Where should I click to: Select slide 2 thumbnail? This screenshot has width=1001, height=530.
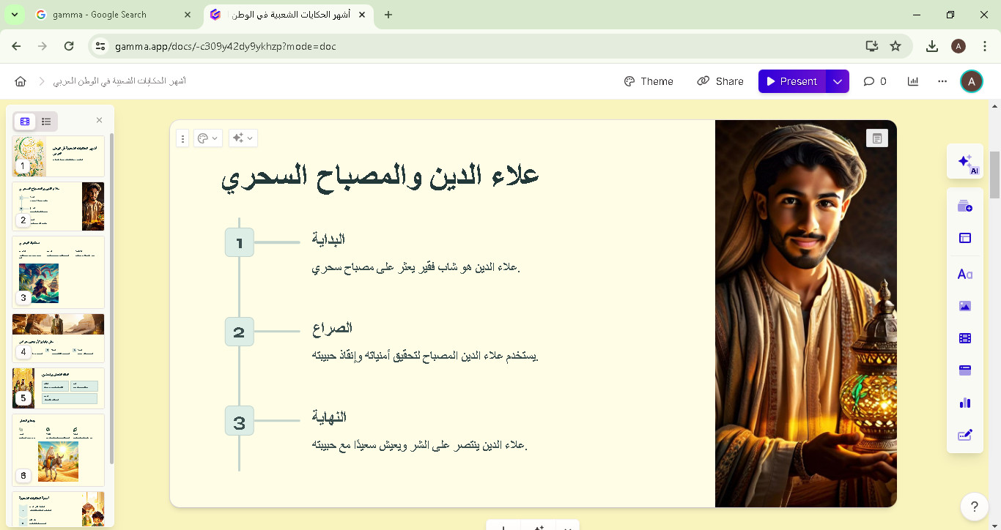pyautogui.click(x=58, y=206)
